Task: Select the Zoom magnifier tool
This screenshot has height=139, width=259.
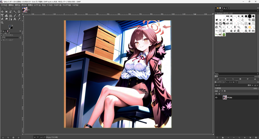Action: point(2,23)
